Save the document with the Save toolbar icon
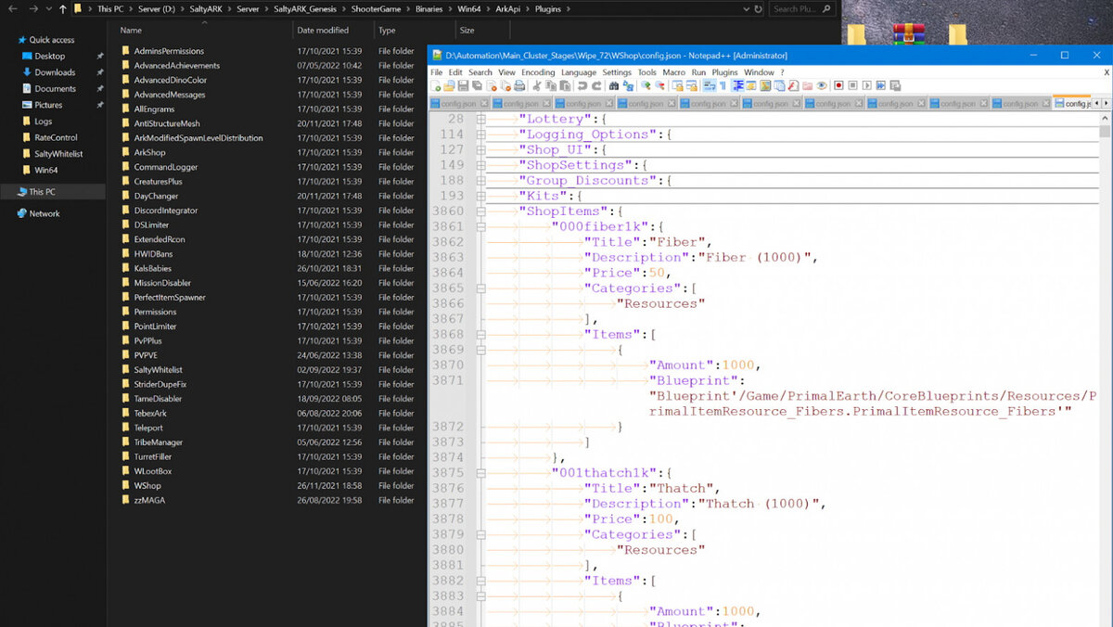 (463, 85)
